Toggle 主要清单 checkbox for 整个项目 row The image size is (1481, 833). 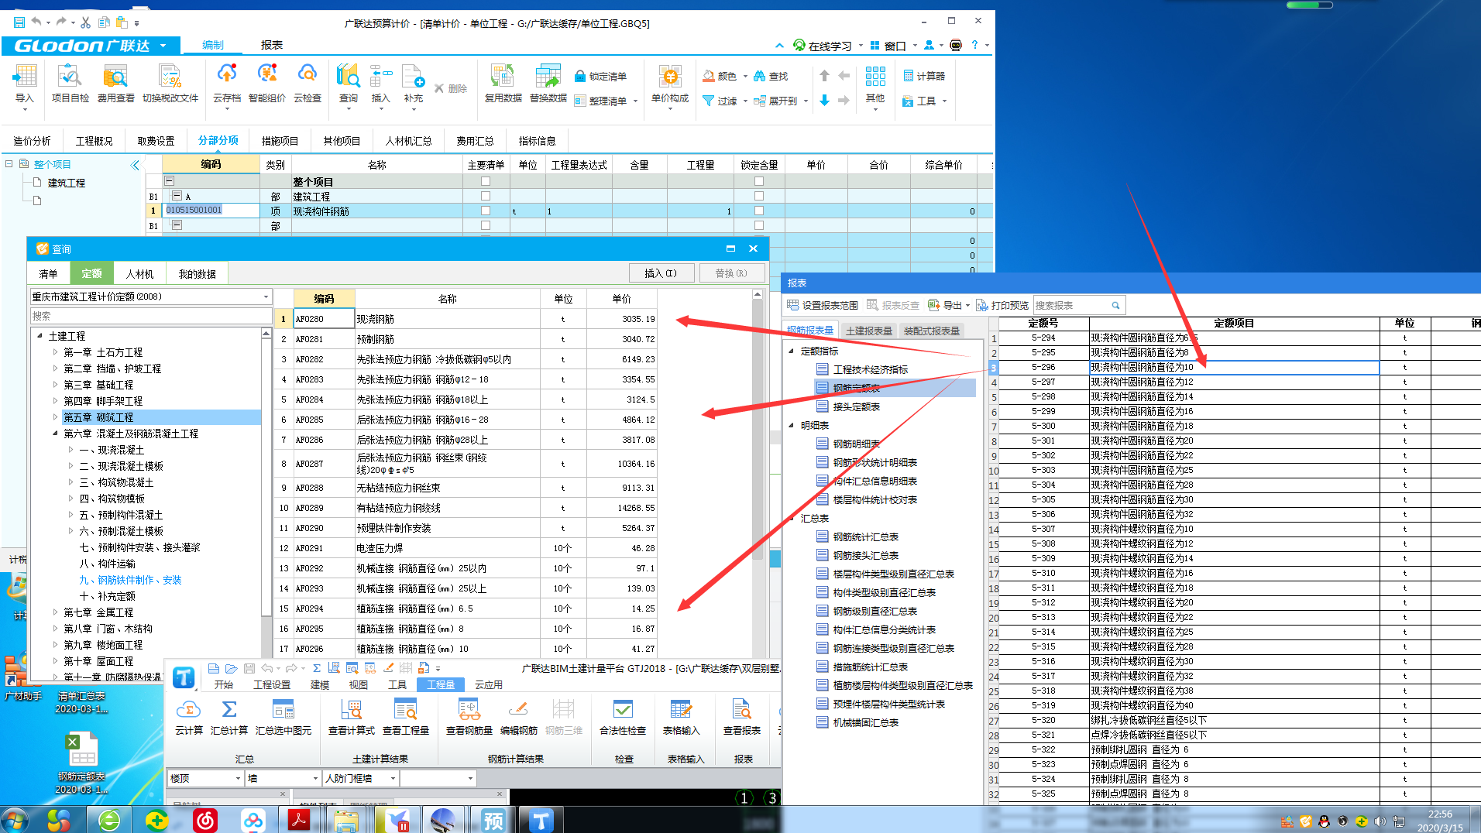click(x=486, y=181)
